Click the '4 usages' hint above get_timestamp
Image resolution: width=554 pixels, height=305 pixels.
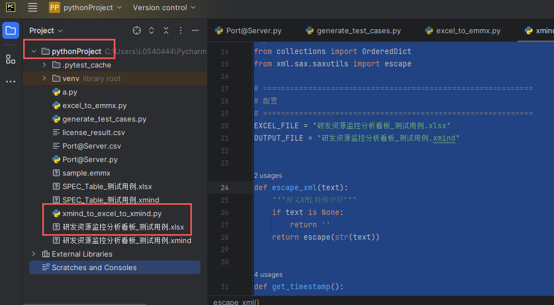pos(268,275)
